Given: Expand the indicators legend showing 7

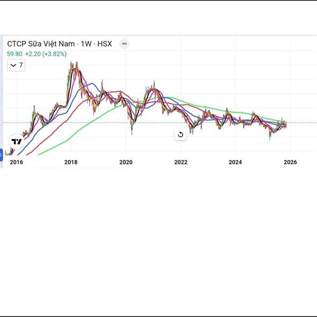Looking at the screenshot, I should click(x=16, y=66).
